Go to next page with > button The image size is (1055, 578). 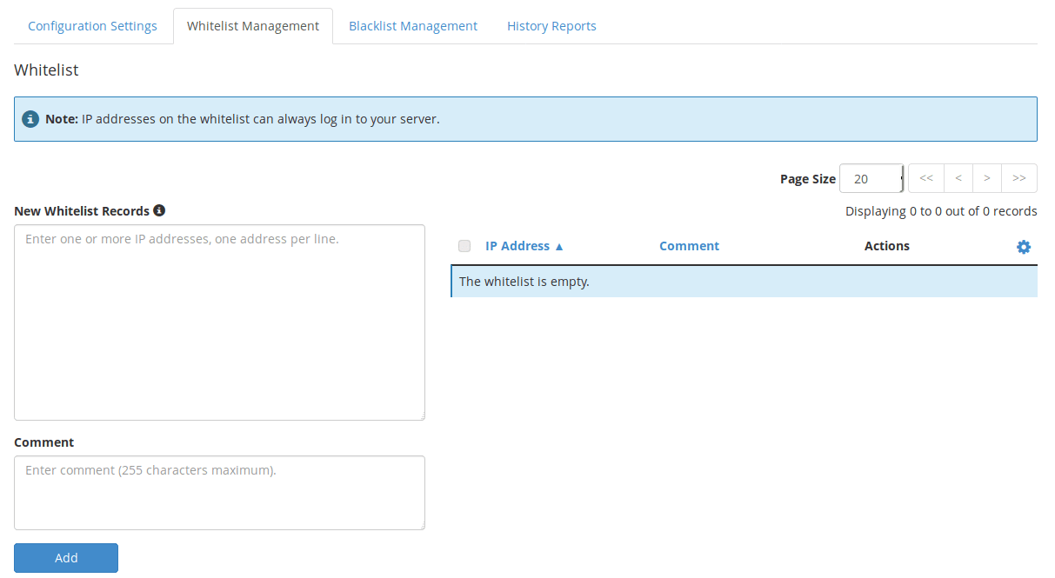987,178
